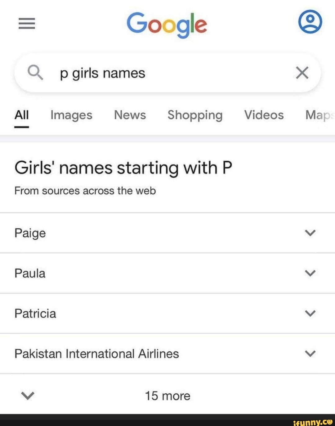Screen dimensions: 335x426
Task: Open the Shopping results tab
Action: pyautogui.click(x=195, y=115)
